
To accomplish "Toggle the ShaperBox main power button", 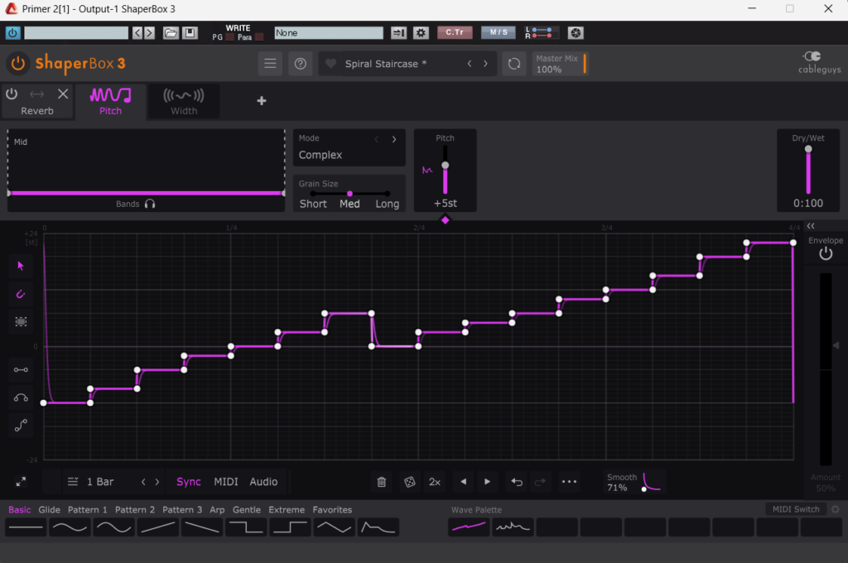I will pyautogui.click(x=17, y=64).
